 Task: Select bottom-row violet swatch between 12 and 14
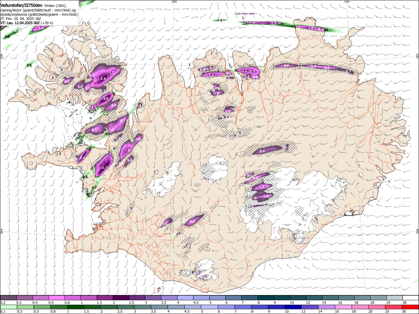309,307
